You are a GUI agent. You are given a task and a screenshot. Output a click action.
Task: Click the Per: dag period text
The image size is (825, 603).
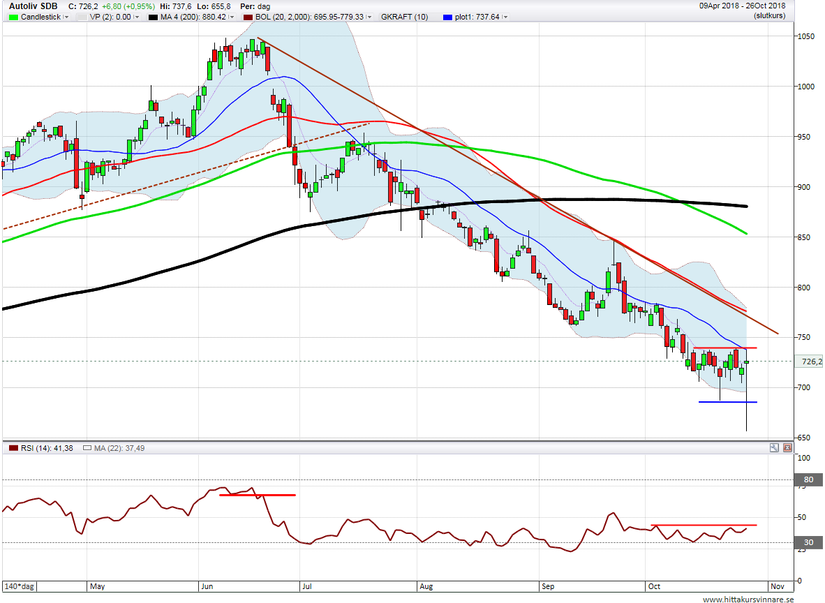click(255, 6)
